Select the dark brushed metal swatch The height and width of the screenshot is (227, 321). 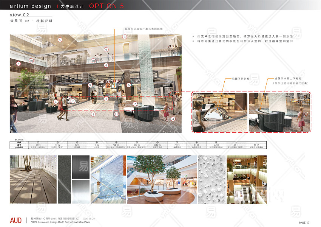tap(81, 167)
